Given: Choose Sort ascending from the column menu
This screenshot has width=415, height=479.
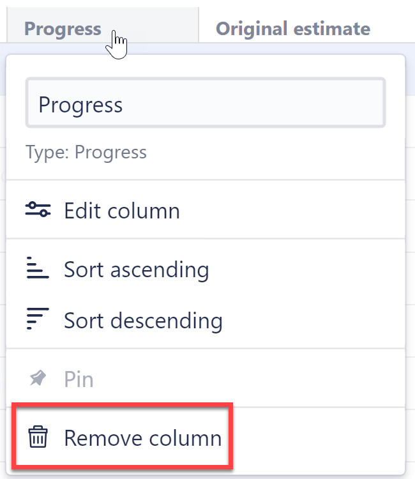Looking at the screenshot, I should coord(136,269).
